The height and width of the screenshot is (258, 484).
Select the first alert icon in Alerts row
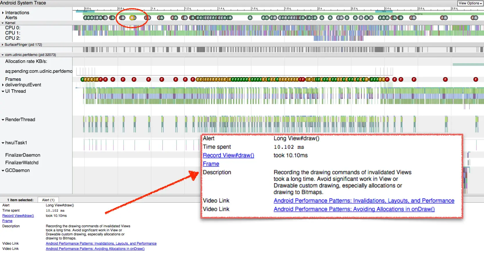[x=86, y=18]
